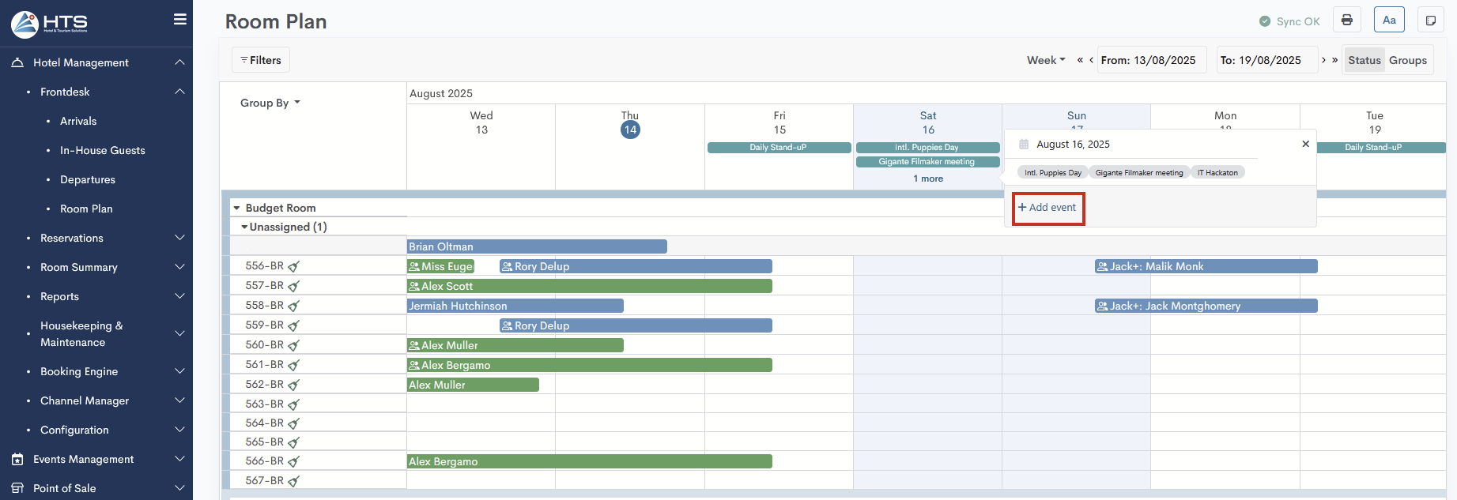
Task: Switch view to Status
Action: (x=1364, y=60)
